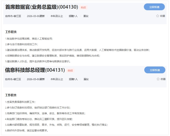
Task: Open the 首席数据官(业务总监级)(004130) job title
Action: click(x=42, y=7)
